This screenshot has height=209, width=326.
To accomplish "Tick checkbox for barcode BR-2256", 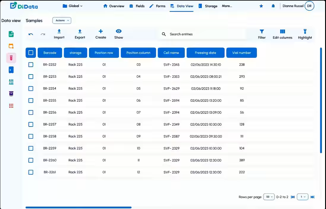I will point(31,112).
